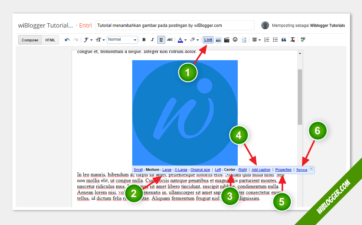Open the text color picker
362x225 pixels.
coord(182,40)
